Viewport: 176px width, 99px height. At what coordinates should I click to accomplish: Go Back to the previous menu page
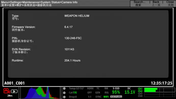pyautogui.click(x=156, y=4)
